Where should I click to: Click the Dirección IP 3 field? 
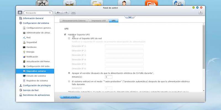point(124,55)
